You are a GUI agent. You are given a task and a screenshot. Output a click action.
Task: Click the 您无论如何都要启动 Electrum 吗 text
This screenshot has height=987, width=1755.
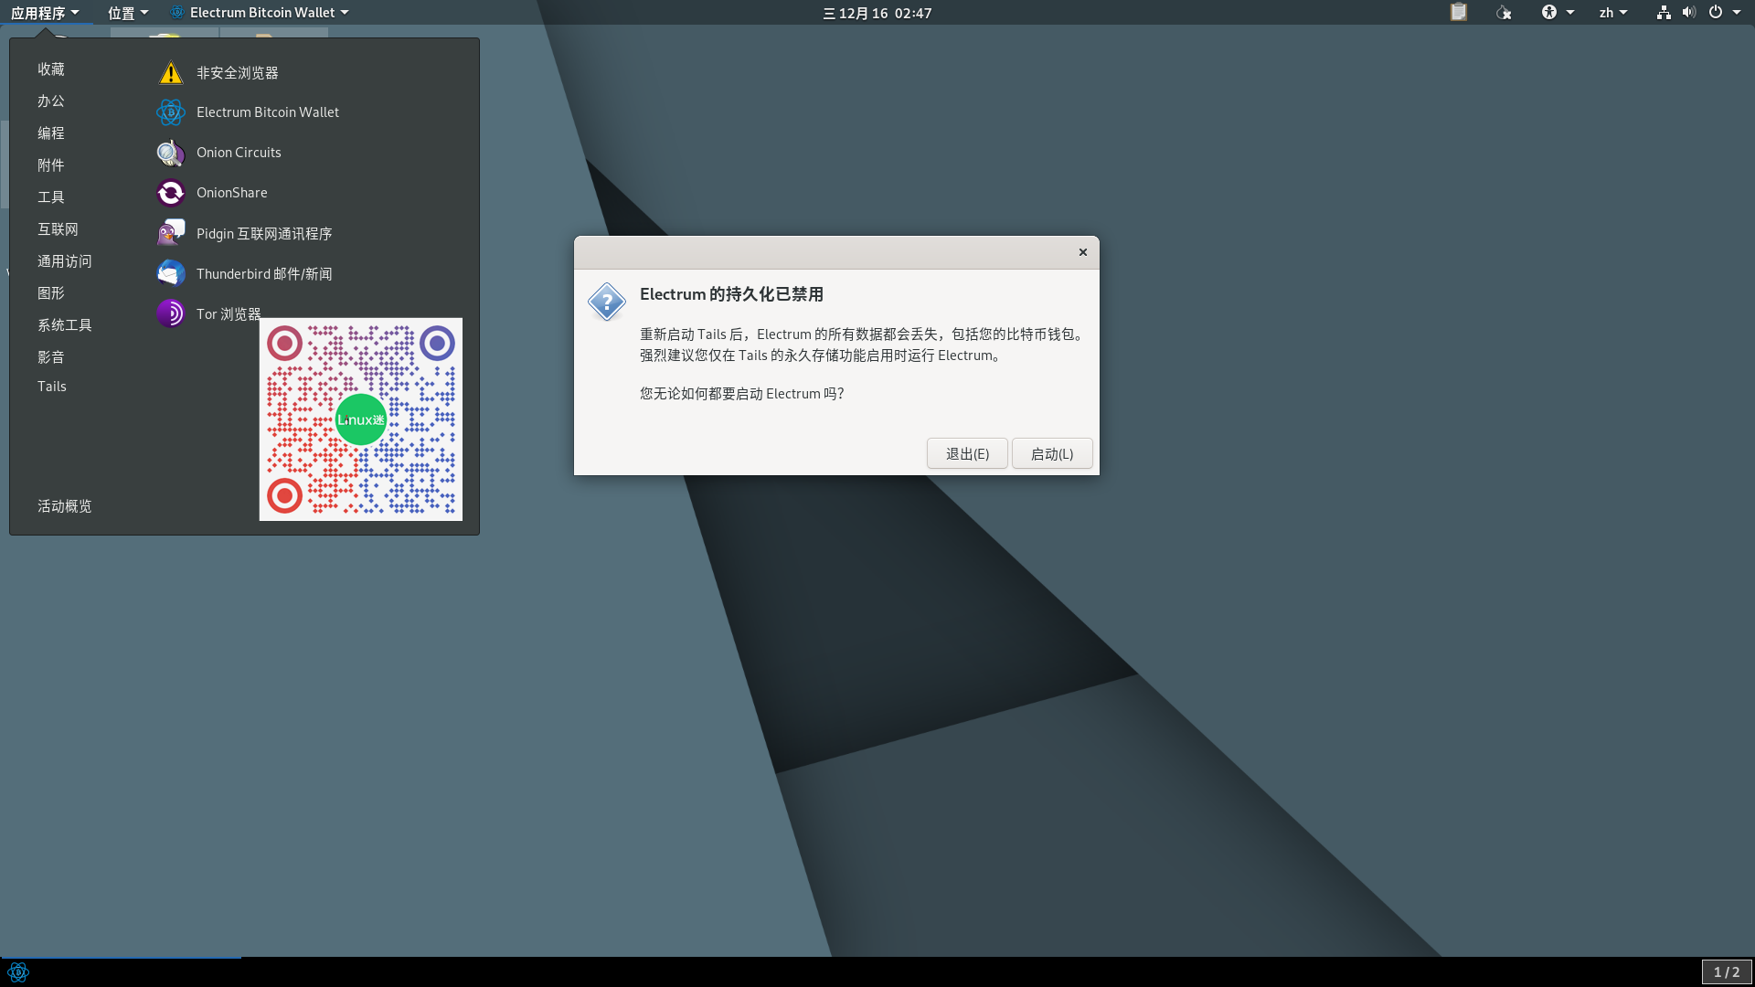click(x=741, y=394)
